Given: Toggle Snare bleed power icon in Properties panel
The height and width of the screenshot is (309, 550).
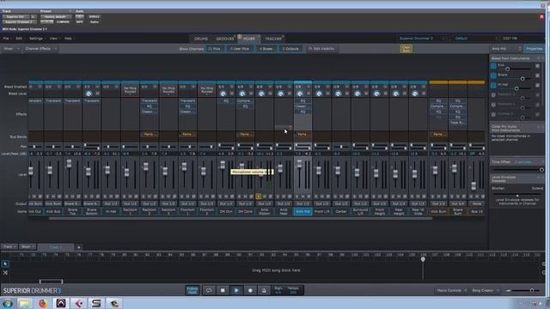Looking at the screenshot, I should 493,76.
